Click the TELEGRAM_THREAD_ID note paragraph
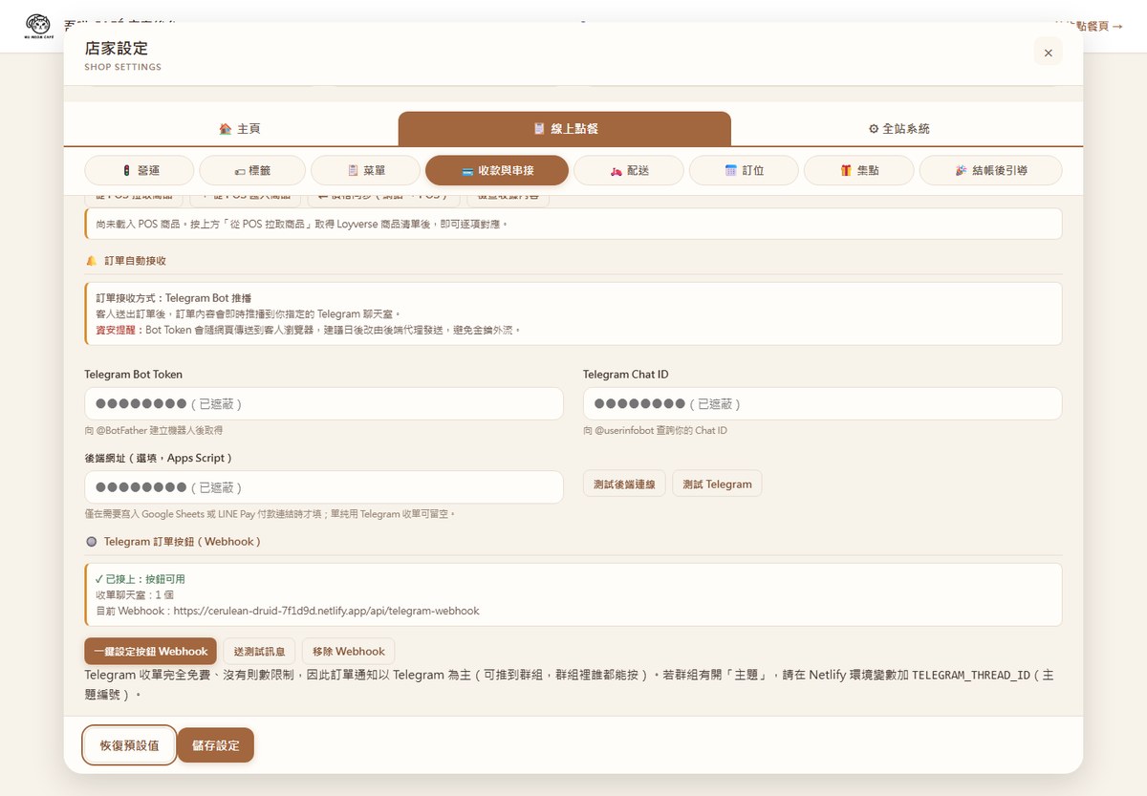1147x796 pixels. tap(570, 684)
